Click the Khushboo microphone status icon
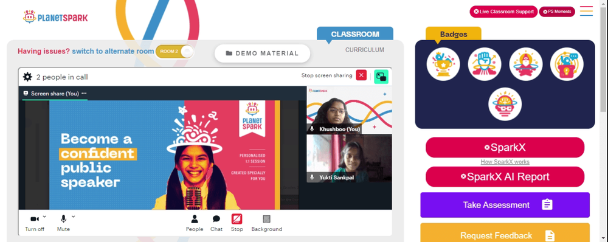This screenshot has height=242, width=608. 312,129
